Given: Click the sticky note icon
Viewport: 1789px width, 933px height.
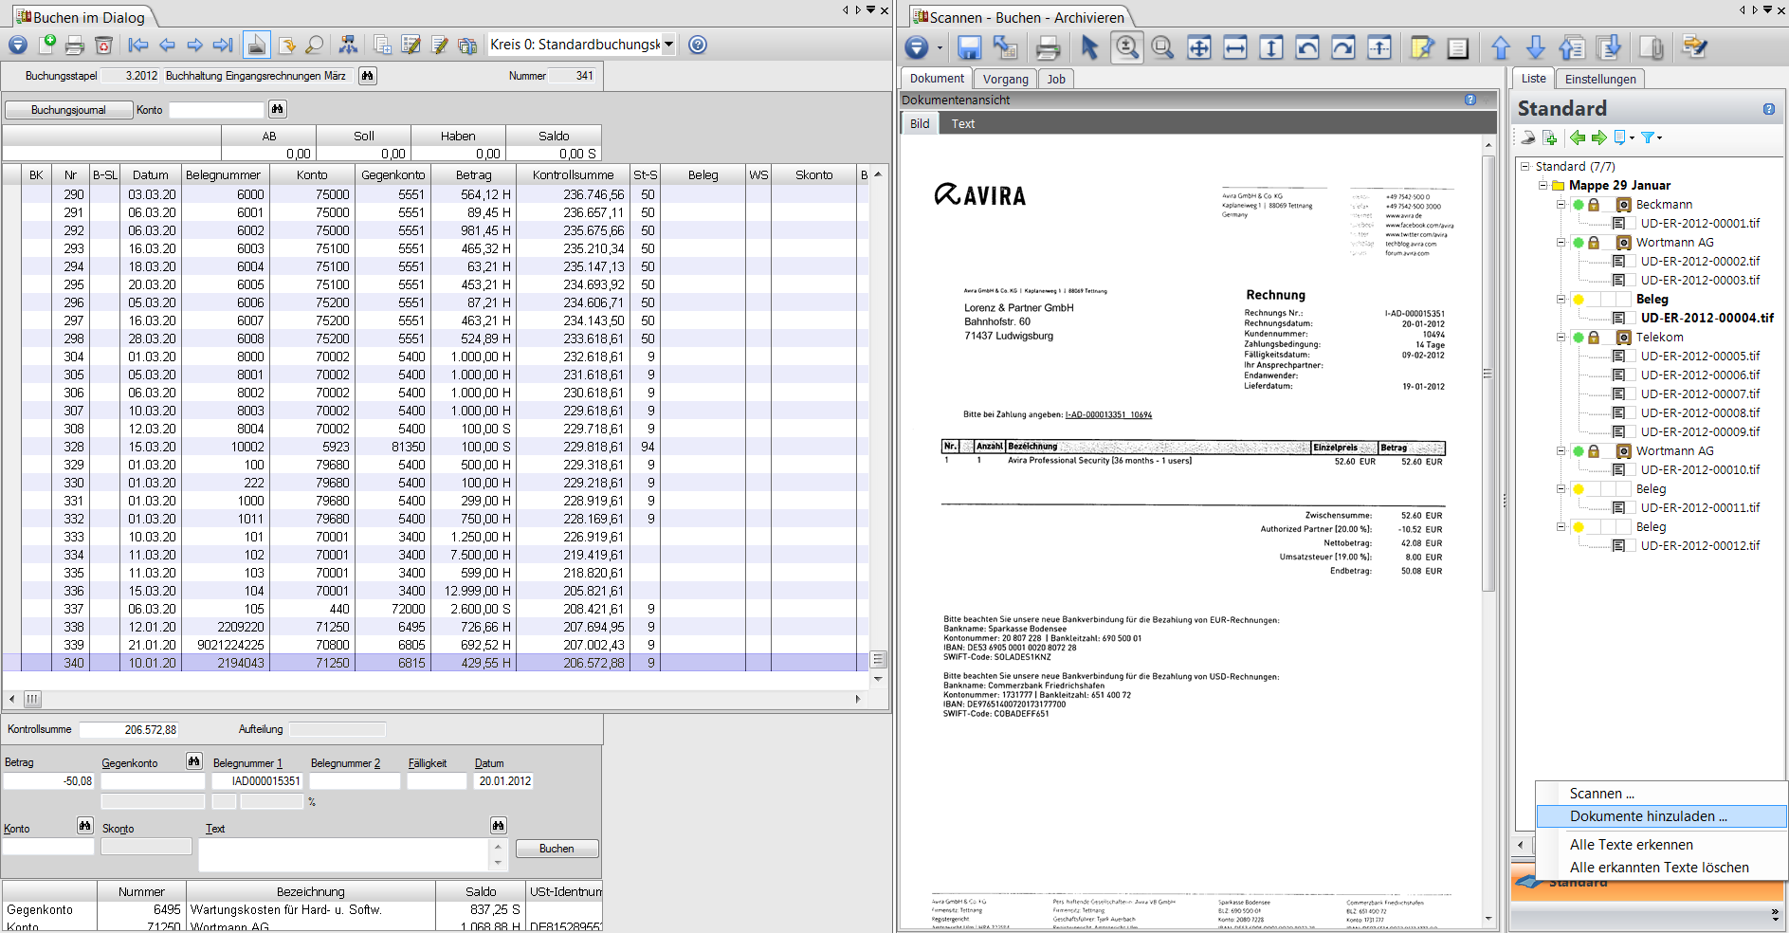Looking at the screenshot, I should point(1421,47).
